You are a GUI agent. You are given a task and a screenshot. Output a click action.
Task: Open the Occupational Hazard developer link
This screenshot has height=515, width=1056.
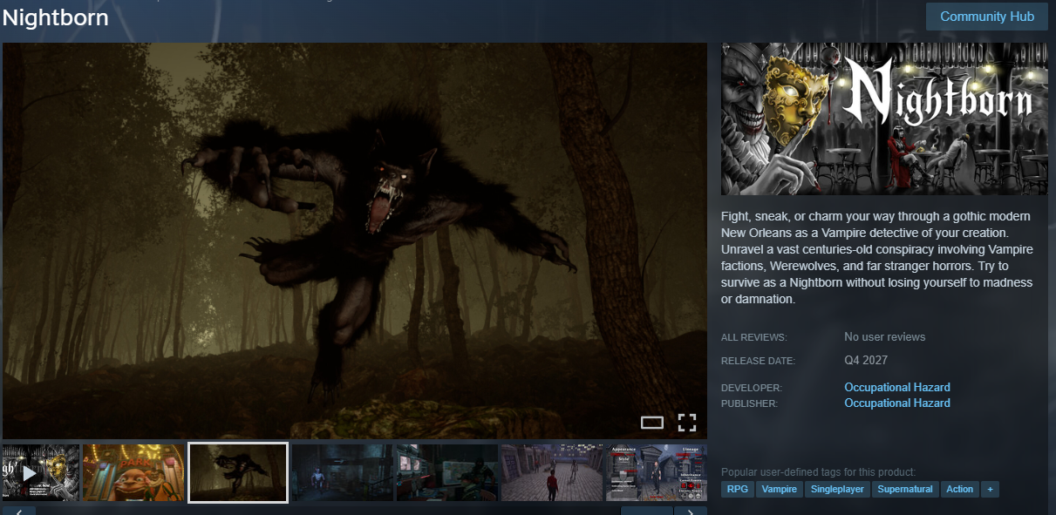coord(897,387)
